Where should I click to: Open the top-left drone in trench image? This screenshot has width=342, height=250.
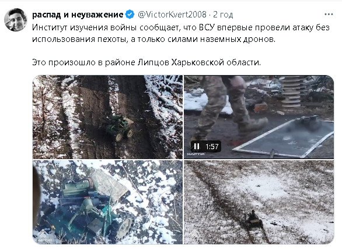click(107, 117)
